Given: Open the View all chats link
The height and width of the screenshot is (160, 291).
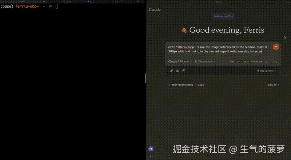Looking at the screenshot, I should 273,85.
